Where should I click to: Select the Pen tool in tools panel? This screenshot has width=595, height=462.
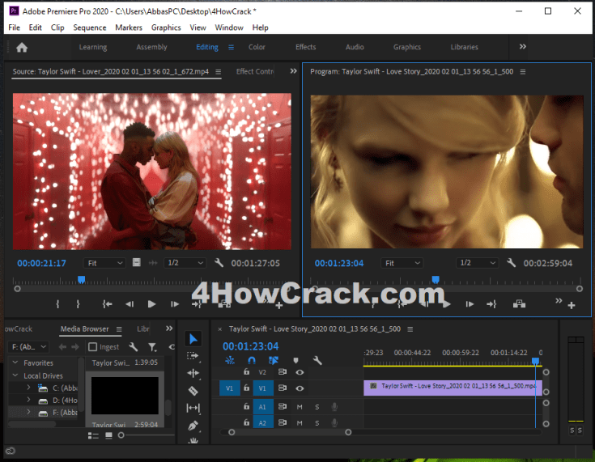point(193,425)
